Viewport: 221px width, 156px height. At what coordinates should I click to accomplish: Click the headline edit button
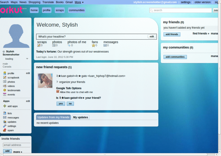tap(152, 37)
